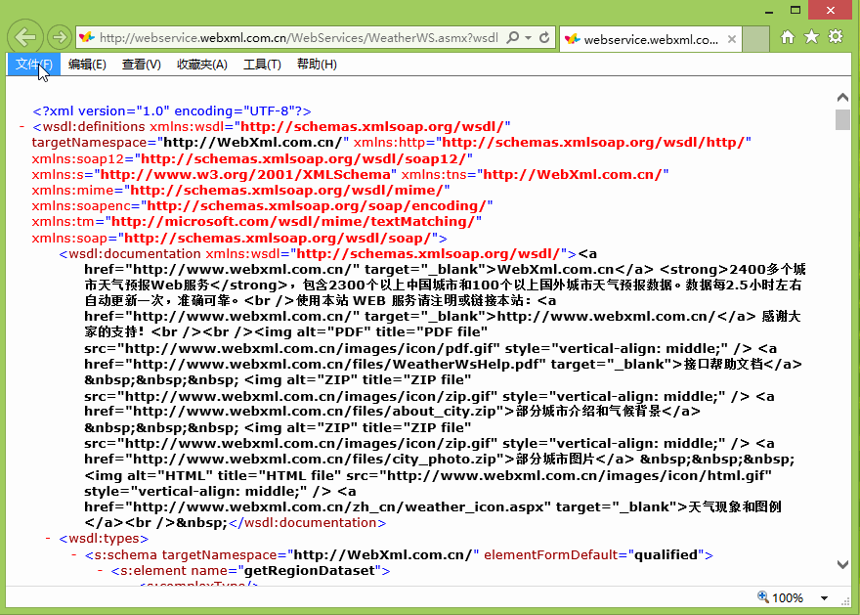This screenshot has height=615, width=860.
Task: Open the 工具(T) menu
Action: click(262, 65)
